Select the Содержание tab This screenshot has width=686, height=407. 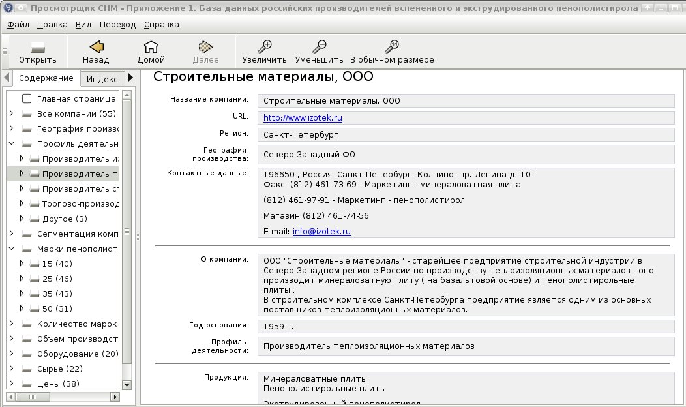[46, 78]
